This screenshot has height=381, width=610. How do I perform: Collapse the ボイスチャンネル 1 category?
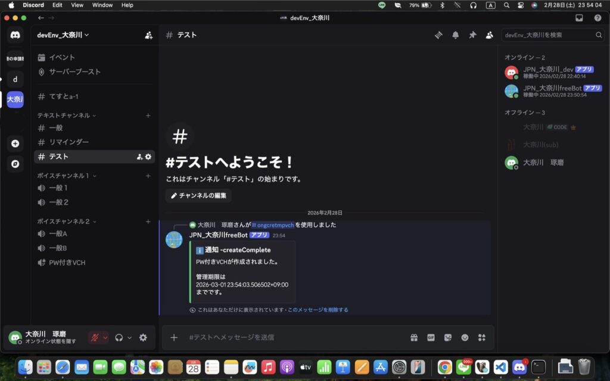coord(66,176)
